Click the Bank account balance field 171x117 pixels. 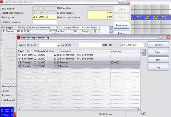pos(100,17)
